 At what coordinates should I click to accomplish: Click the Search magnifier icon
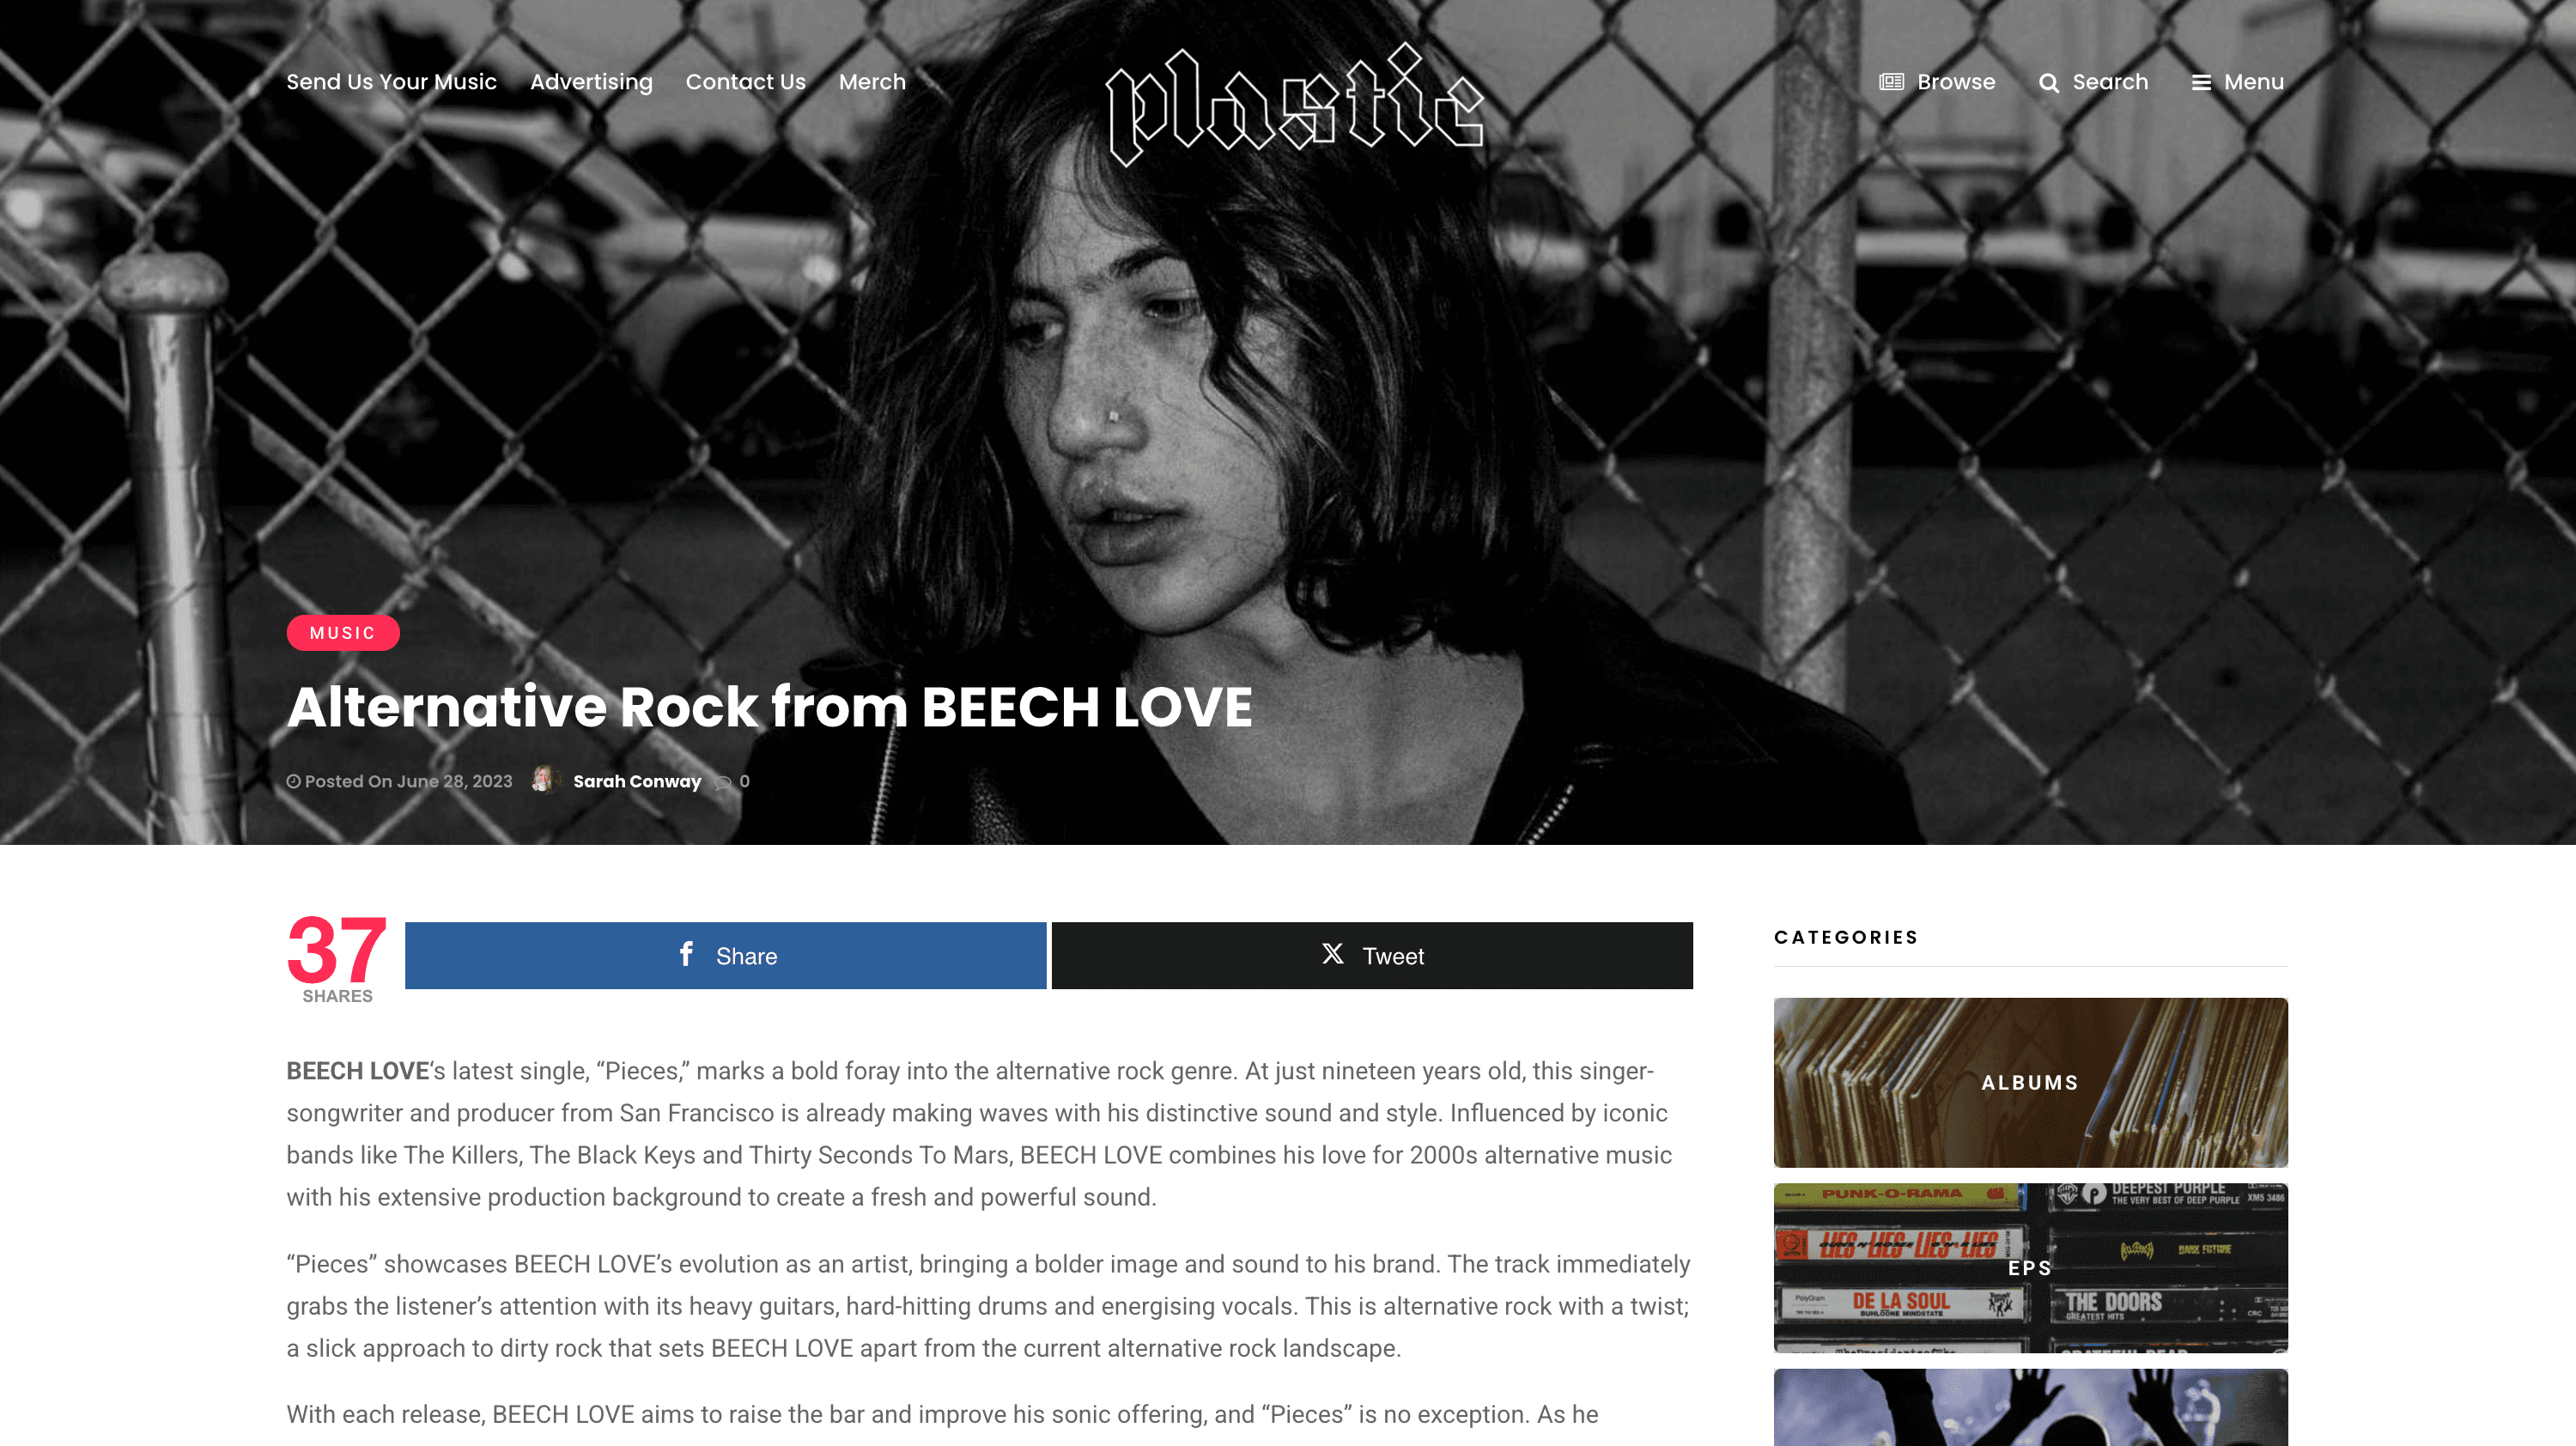tap(2049, 83)
